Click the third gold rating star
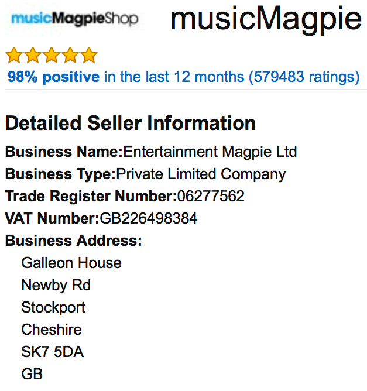The height and width of the screenshot is (391, 367). click(52, 55)
